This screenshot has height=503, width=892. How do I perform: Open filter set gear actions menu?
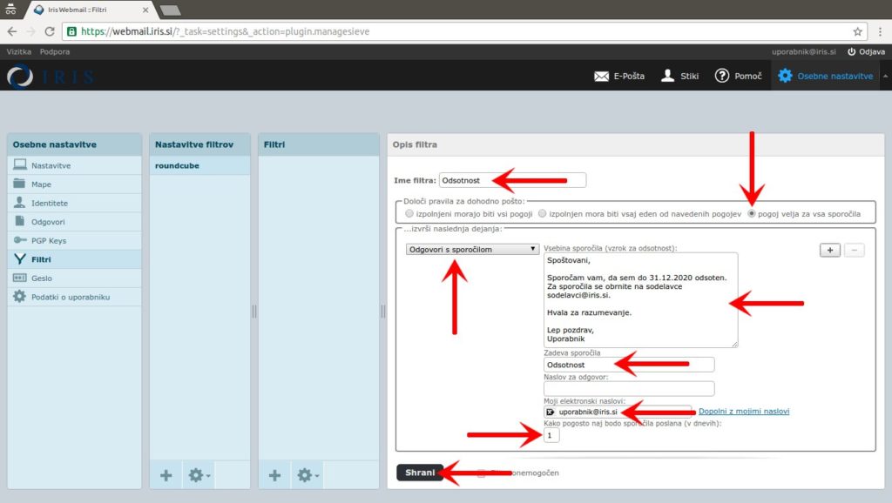click(x=199, y=475)
